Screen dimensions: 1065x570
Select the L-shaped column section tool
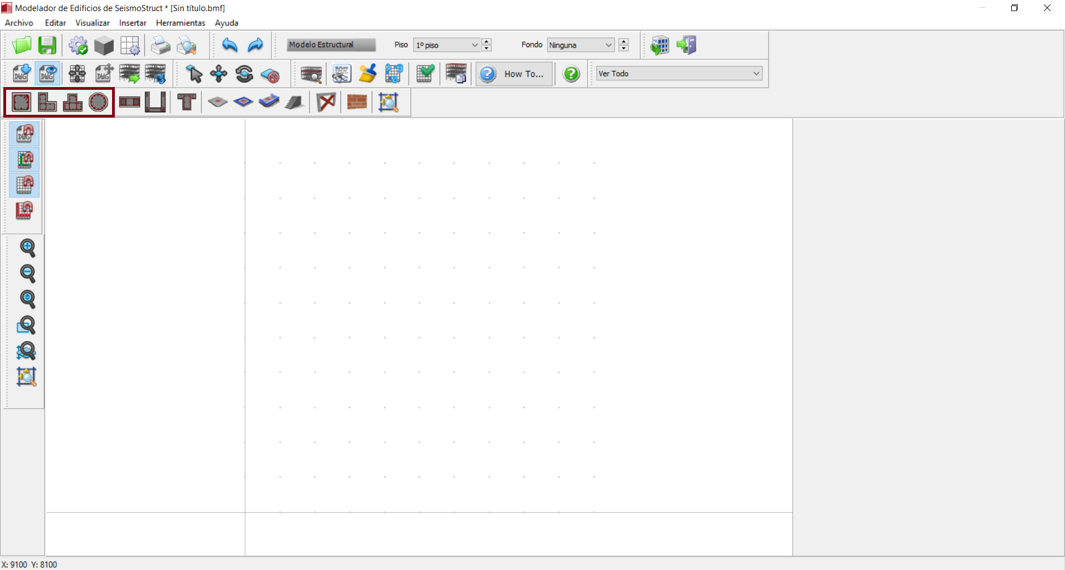47,102
